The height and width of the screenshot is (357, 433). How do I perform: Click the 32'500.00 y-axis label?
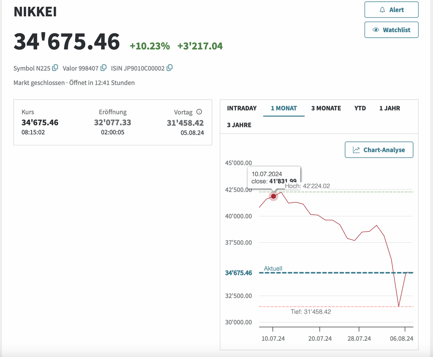(238, 296)
